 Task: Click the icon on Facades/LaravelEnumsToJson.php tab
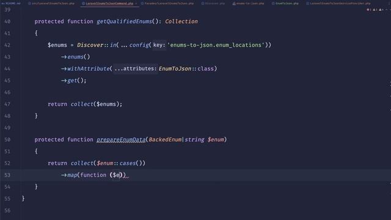pos(142,4)
